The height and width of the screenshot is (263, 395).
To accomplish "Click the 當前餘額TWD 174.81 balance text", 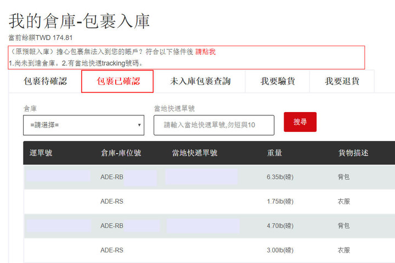I will pyautogui.click(x=41, y=38).
